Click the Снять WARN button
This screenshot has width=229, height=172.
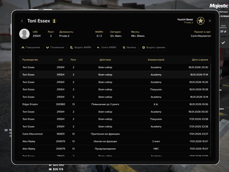coord(107,48)
